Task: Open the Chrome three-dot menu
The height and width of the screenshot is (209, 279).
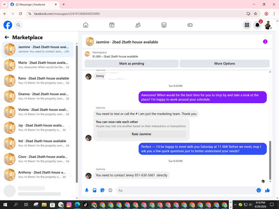Action: (x=274, y=13)
